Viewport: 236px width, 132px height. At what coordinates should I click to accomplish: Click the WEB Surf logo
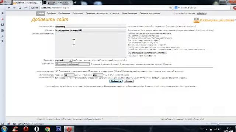pos(197,20)
